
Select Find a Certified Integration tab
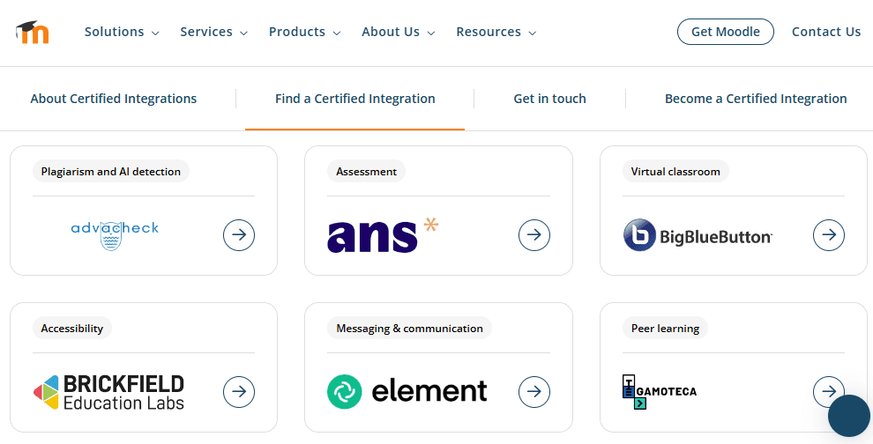(x=355, y=99)
